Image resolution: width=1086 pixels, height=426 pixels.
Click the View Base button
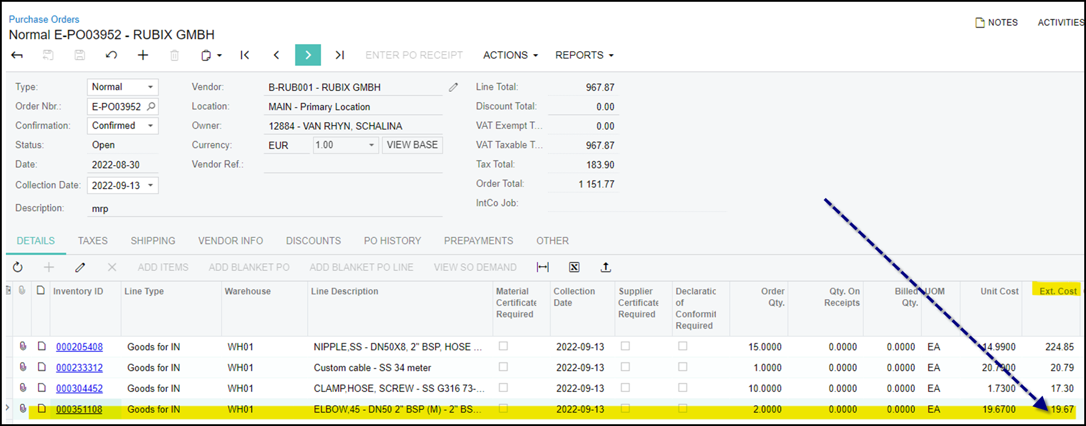pos(412,145)
